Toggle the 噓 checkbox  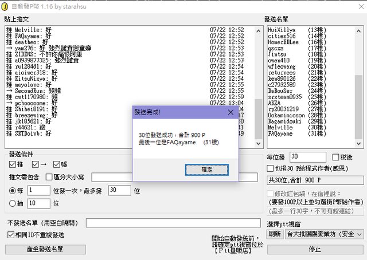pos(56,165)
